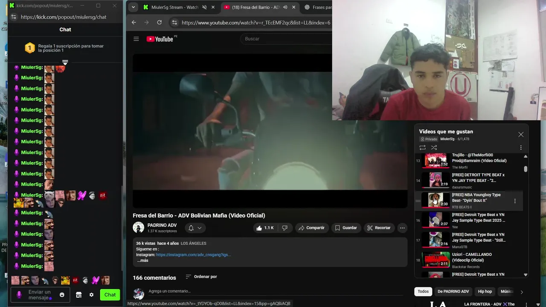Switch to the Frases par tab
This screenshot has height=307, width=546.
pyautogui.click(x=318, y=7)
